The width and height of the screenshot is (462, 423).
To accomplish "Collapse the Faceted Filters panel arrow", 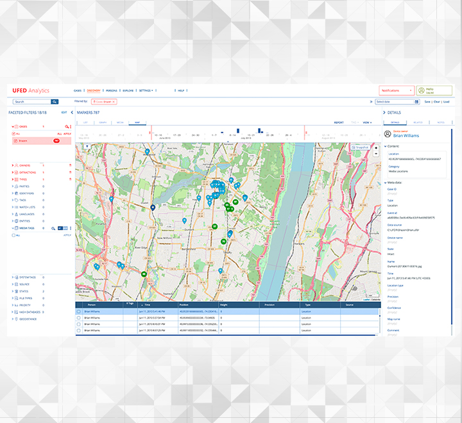I will (x=71, y=113).
